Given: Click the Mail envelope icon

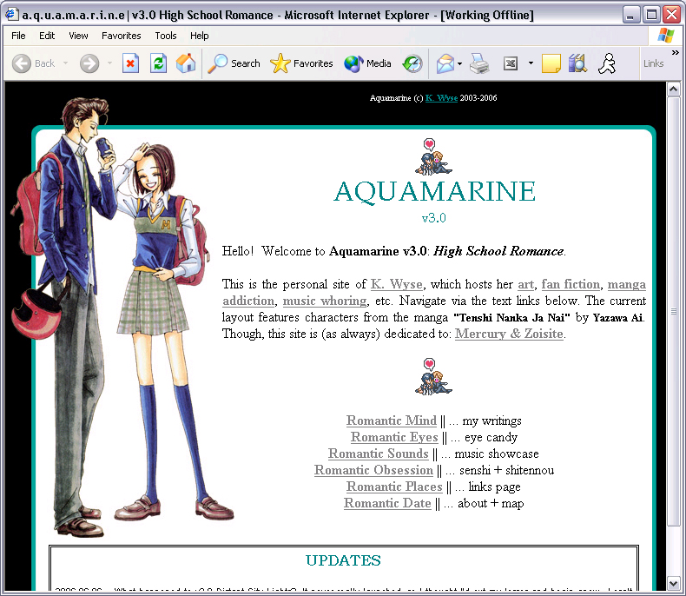Looking at the screenshot, I should 445,64.
